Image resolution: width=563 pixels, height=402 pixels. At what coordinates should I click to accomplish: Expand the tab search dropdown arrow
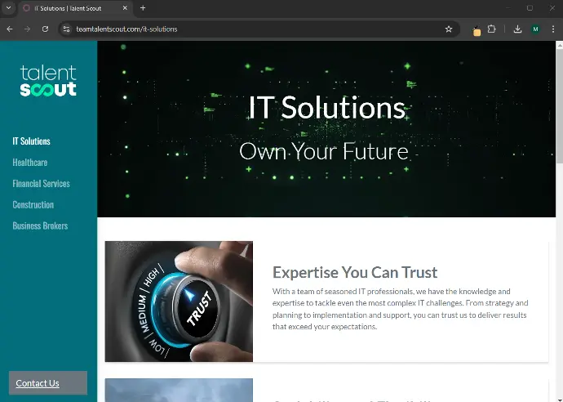[8, 8]
